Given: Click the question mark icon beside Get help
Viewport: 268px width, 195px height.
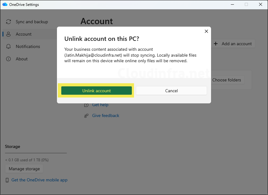Looking at the screenshot, I should point(86,105).
